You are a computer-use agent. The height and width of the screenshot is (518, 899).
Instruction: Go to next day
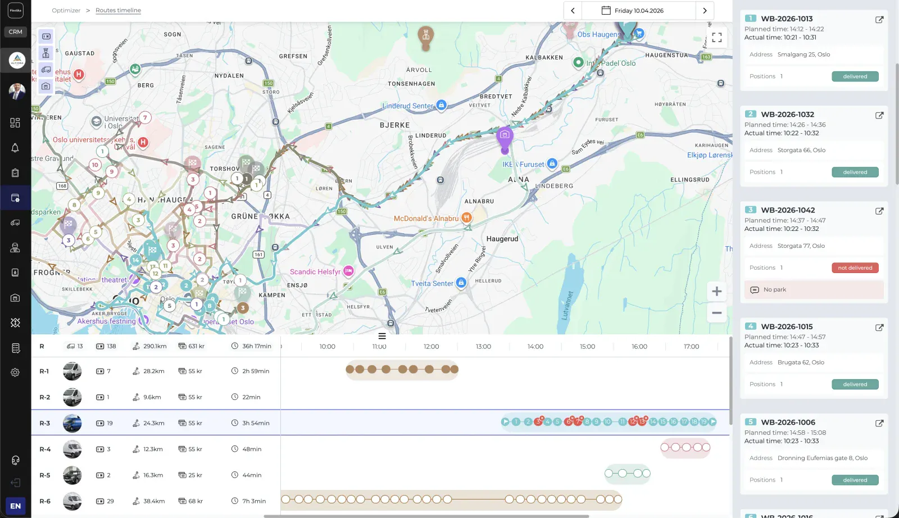coord(705,11)
